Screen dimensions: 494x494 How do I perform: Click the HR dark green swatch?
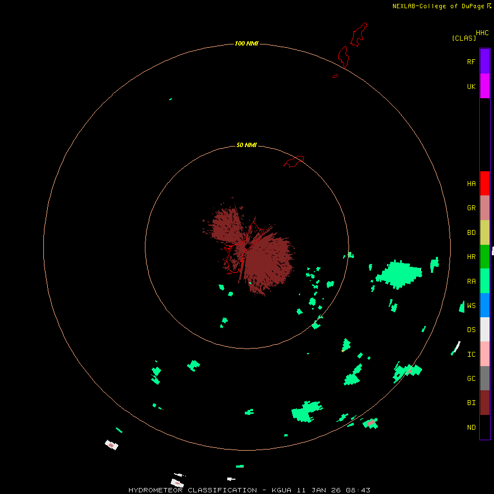485,257
